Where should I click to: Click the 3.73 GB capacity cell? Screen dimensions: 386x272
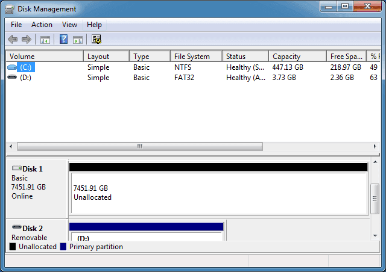[284, 78]
